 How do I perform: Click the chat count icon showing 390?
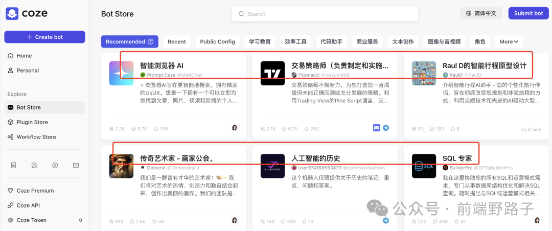pyautogui.click(x=283, y=221)
